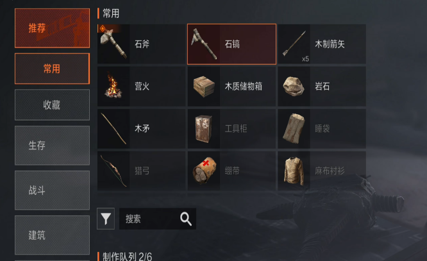
Task: Select the stone axe (石斧) icon
Action: point(113,44)
